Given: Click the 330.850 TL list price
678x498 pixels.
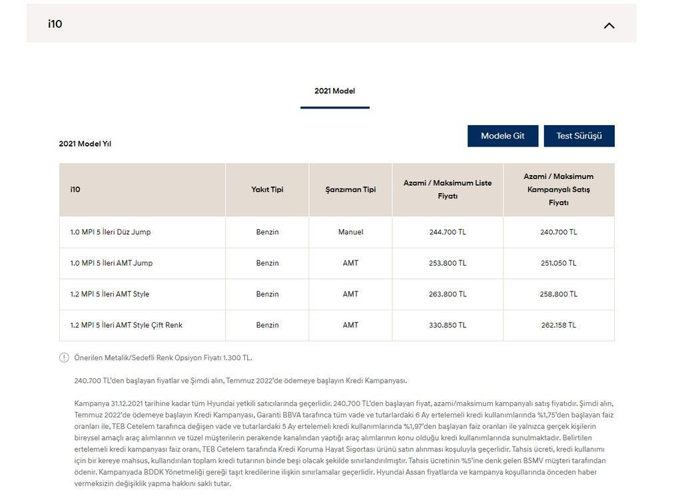Looking at the screenshot, I should pos(448,326).
